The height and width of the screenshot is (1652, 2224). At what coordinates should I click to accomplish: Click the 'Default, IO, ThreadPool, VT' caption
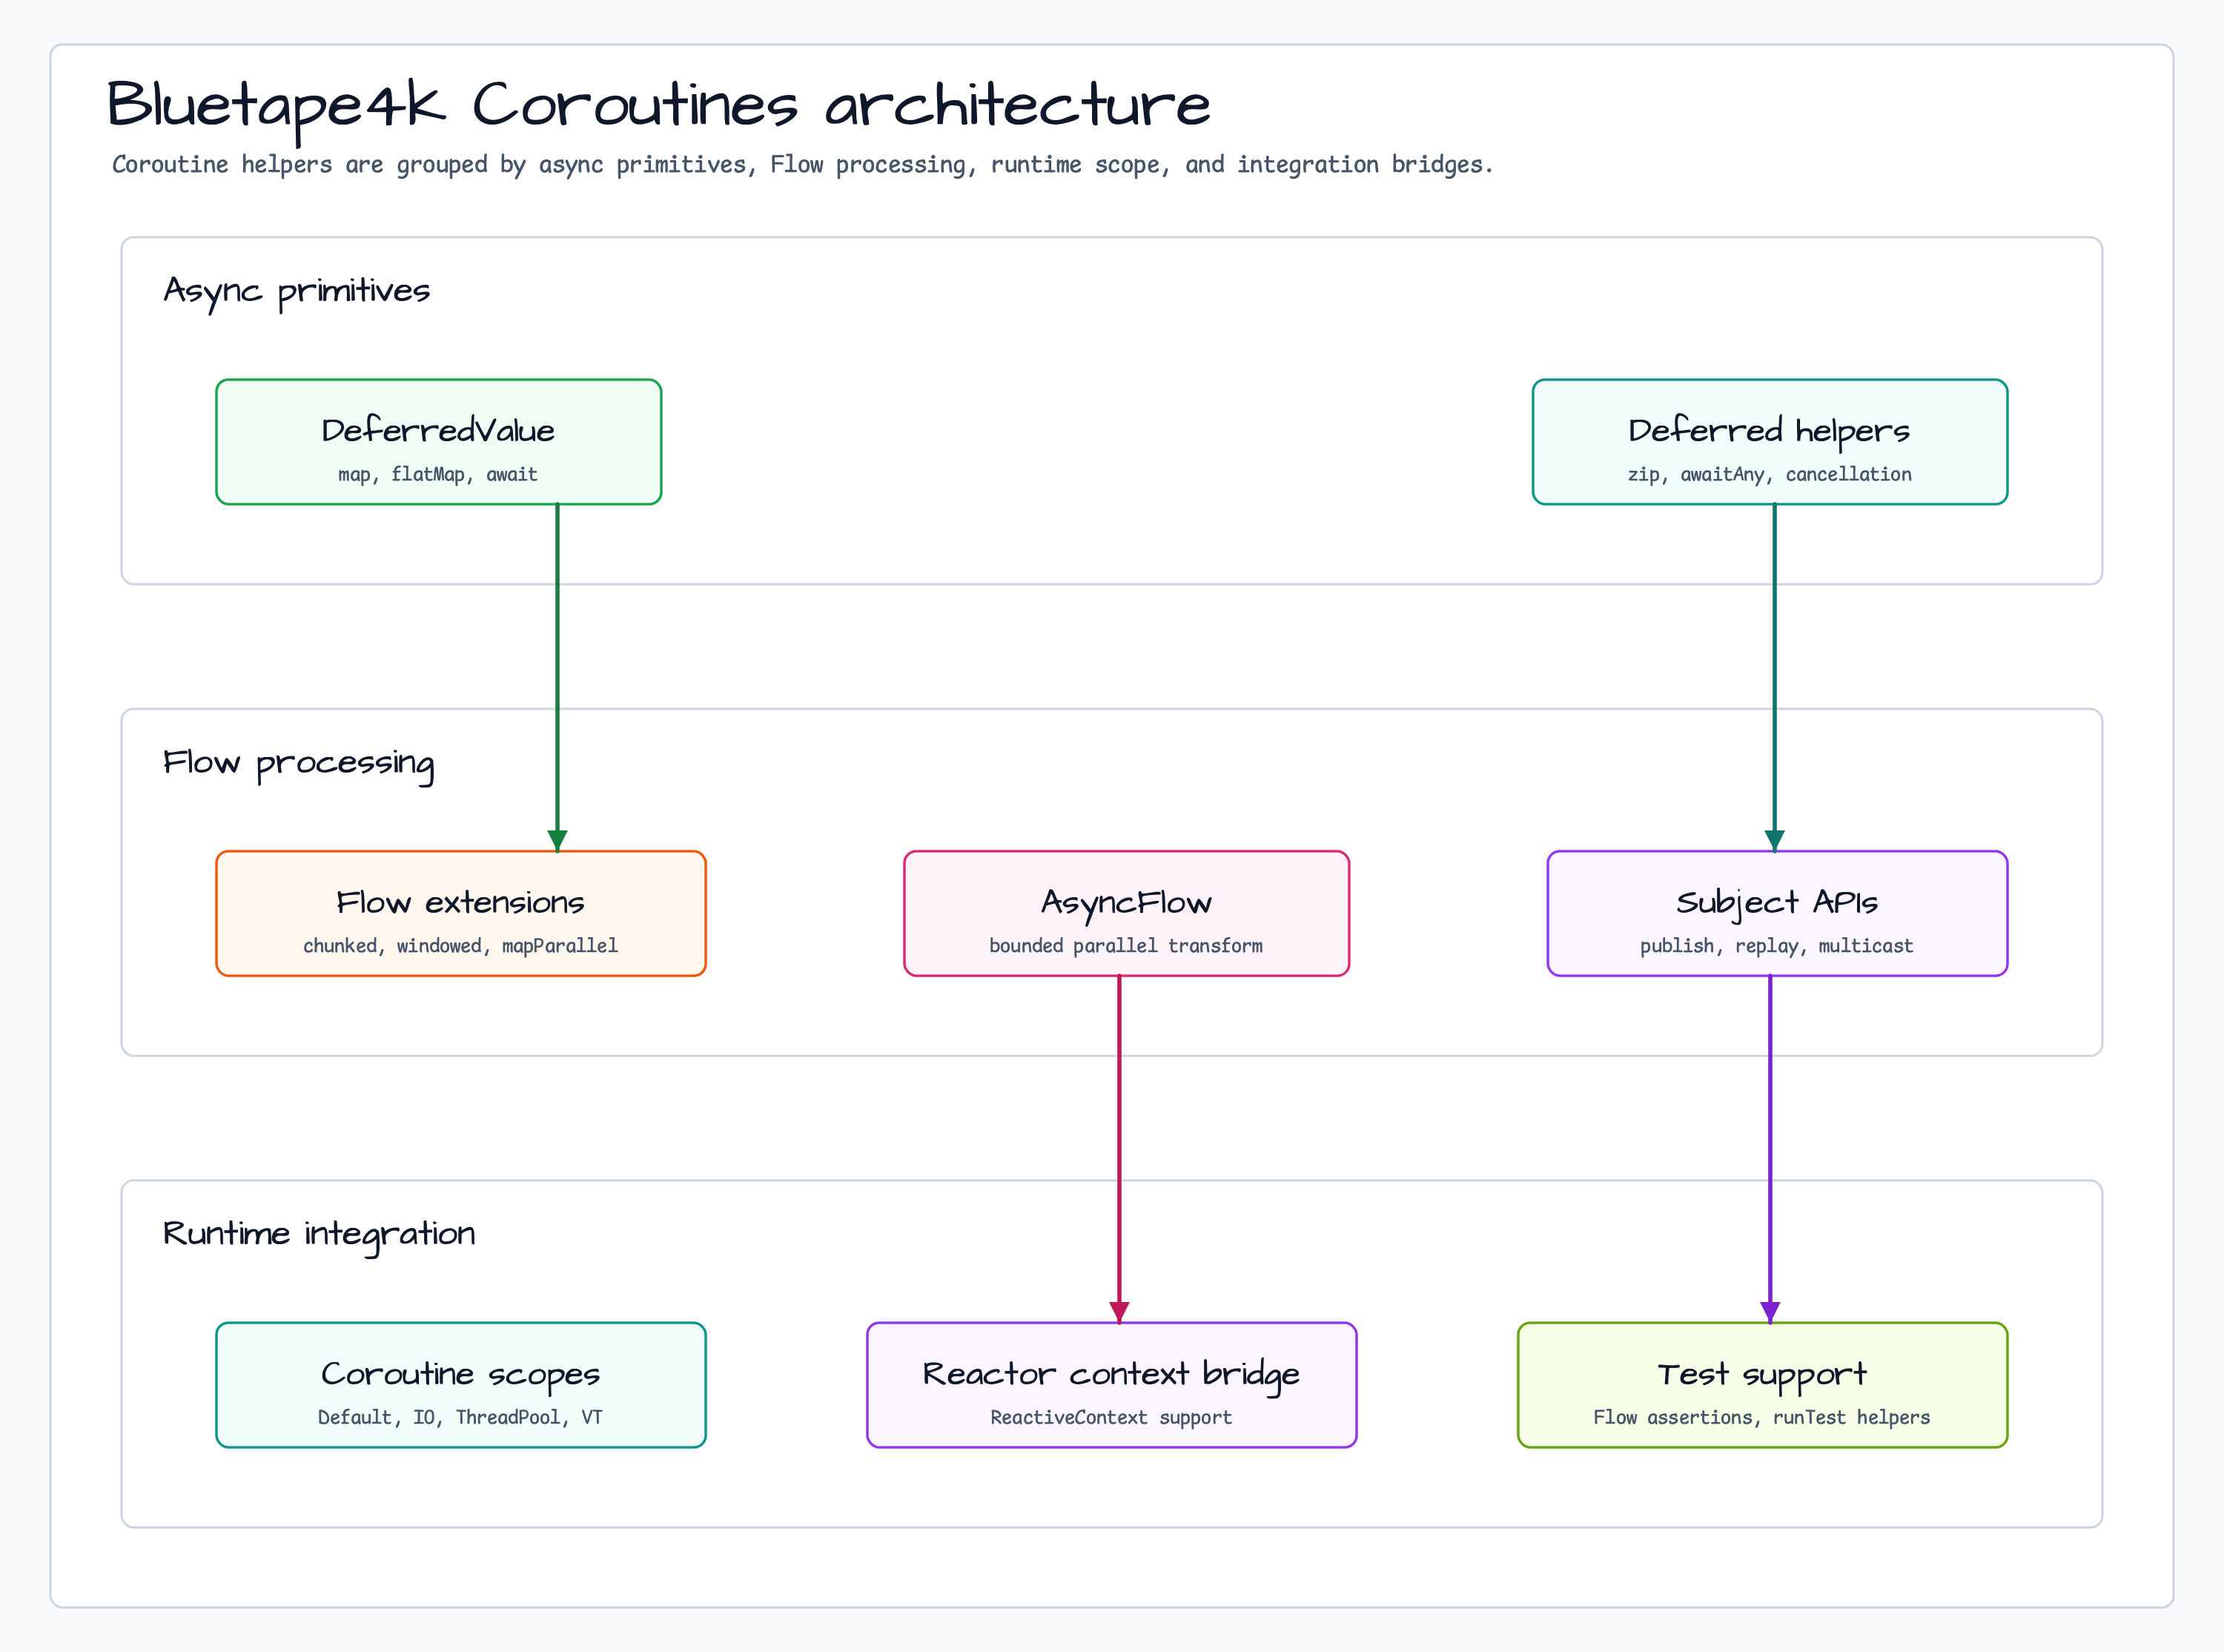coord(461,1418)
